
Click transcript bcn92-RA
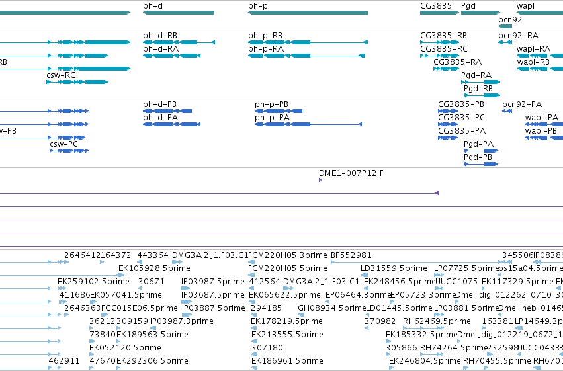click(518, 36)
